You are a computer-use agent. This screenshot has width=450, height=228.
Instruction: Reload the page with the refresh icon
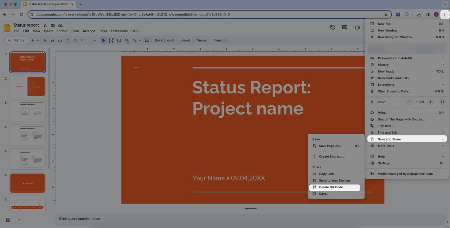[21, 14]
